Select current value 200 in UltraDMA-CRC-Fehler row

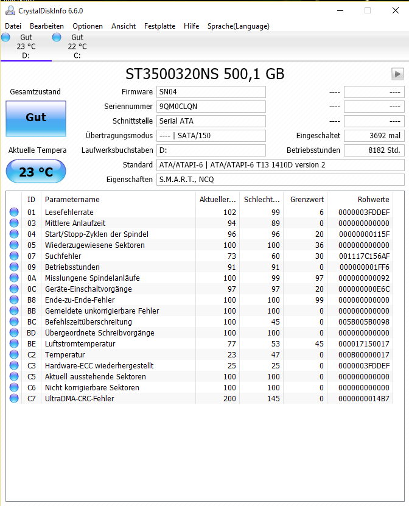click(229, 399)
